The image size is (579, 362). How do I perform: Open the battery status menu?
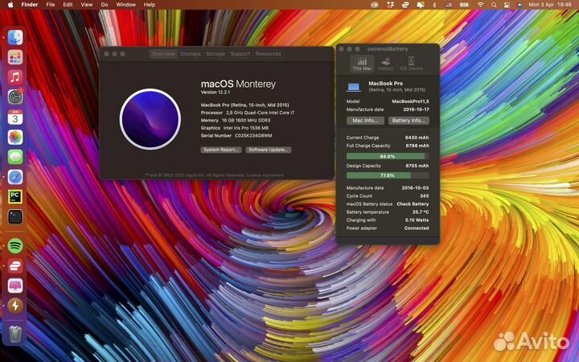coord(464,5)
